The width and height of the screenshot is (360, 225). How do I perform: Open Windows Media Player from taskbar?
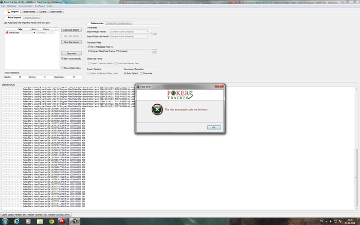28,221
